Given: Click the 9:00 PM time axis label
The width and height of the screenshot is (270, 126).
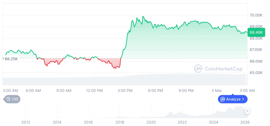Looking at the screenshot, I should coord(186,90).
